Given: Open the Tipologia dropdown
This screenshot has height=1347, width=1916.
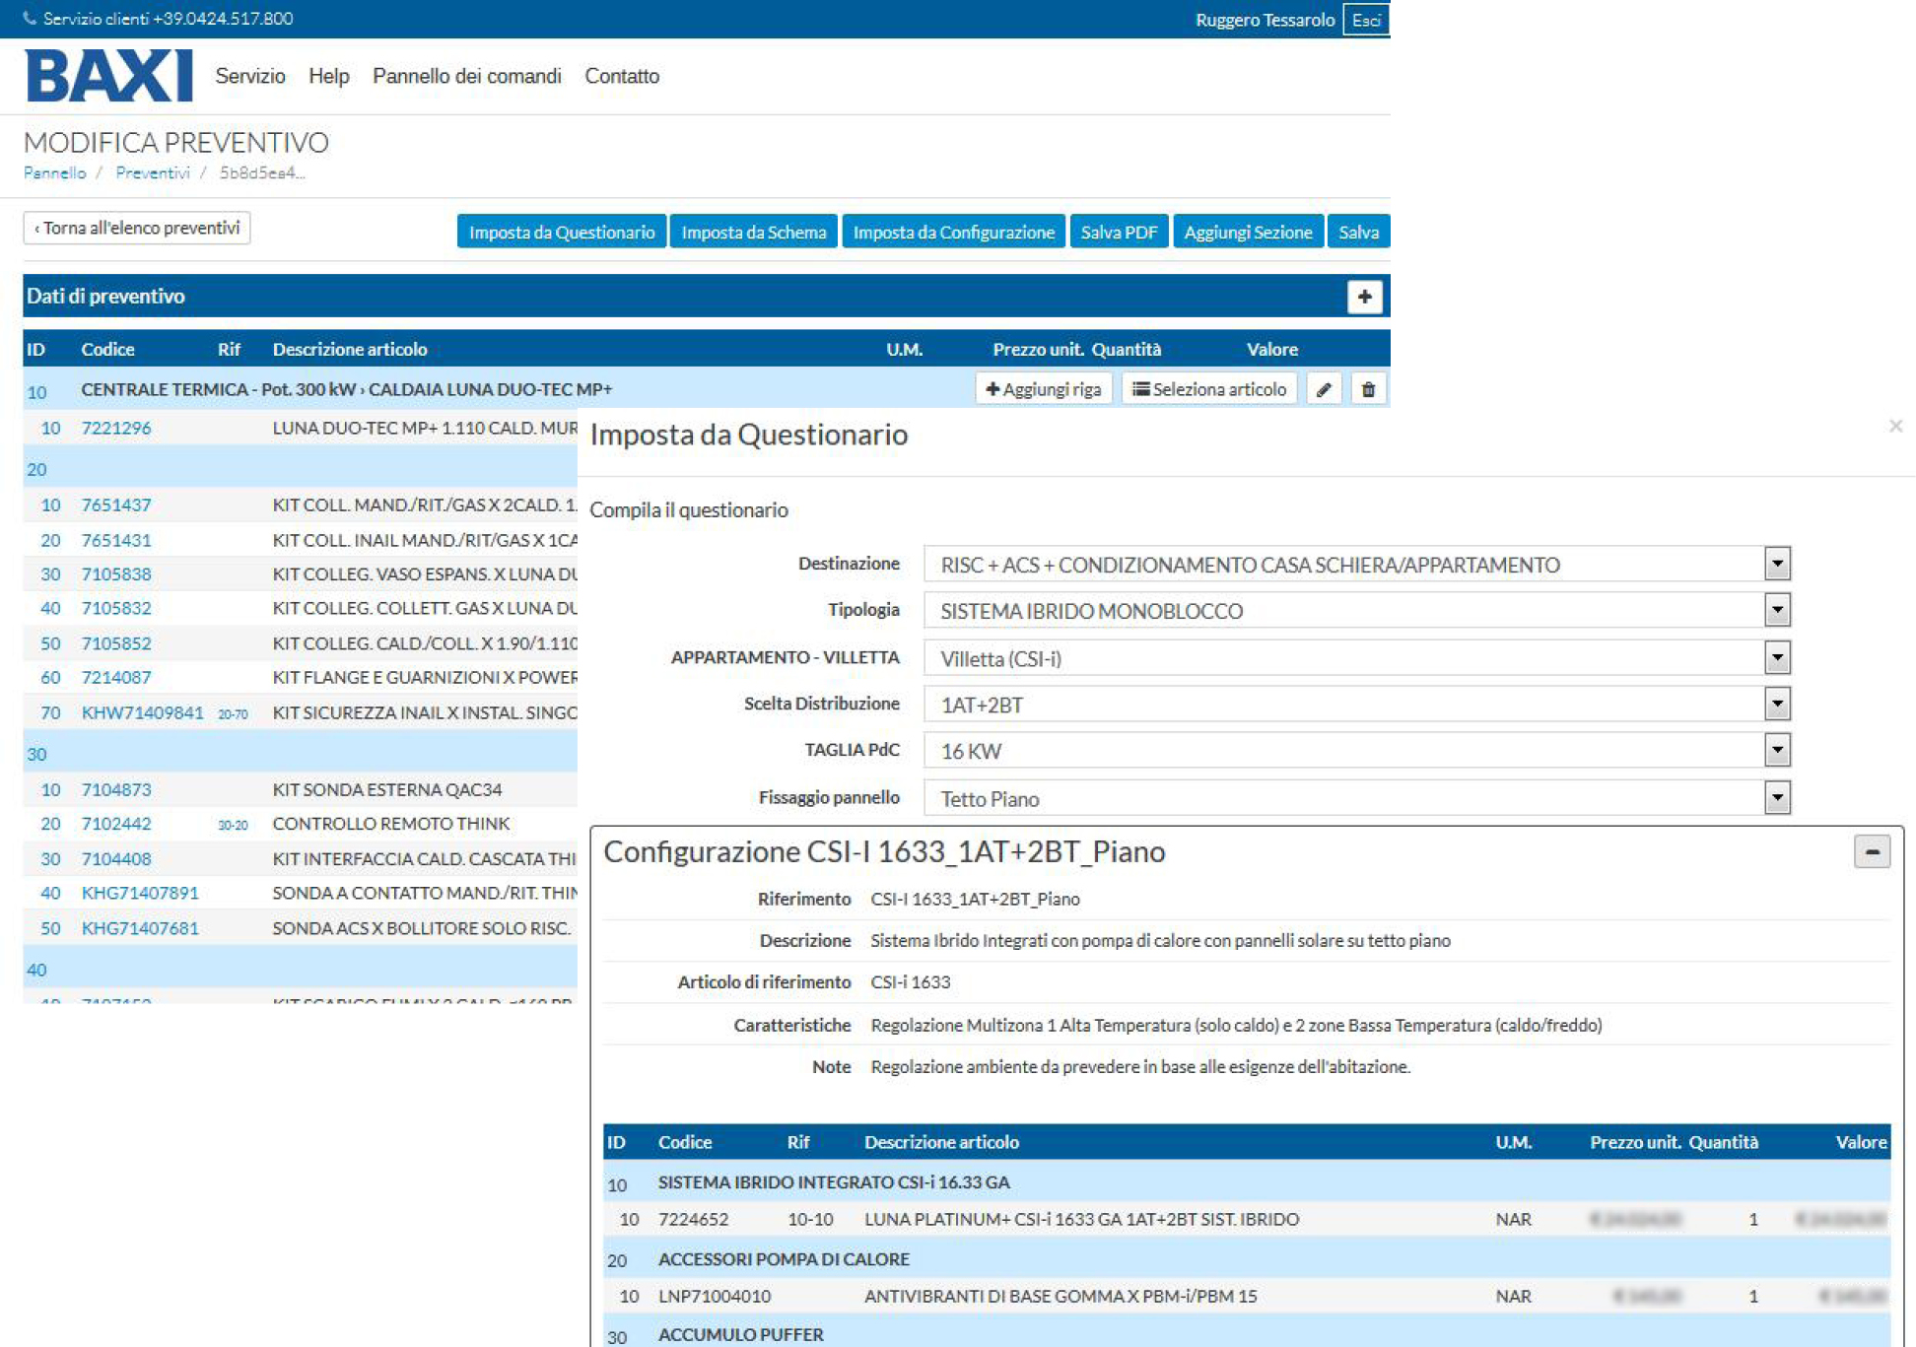Looking at the screenshot, I should click(x=1776, y=610).
